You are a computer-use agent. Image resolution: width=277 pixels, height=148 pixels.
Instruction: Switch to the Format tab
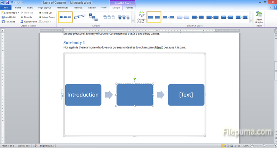click(129, 7)
